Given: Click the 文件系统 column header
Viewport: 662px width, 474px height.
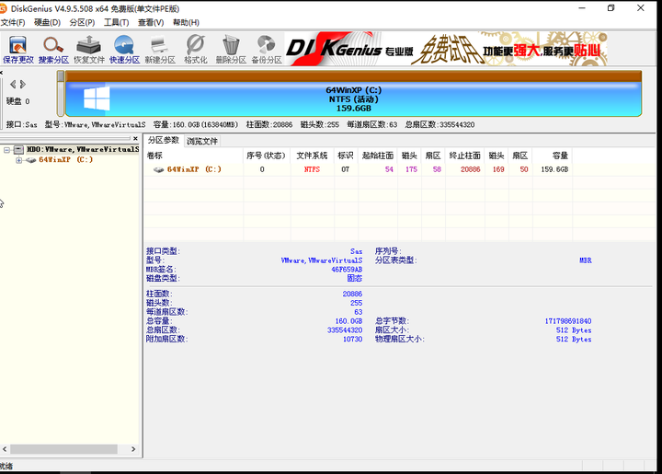Looking at the screenshot, I should (x=312, y=156).
